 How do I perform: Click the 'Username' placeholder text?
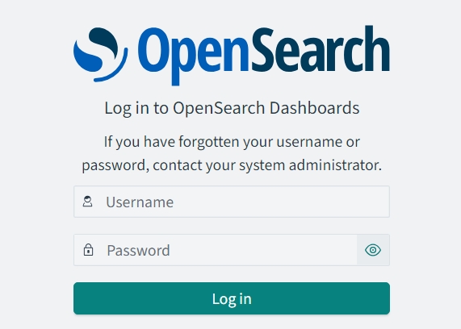pyautogui.click(x=140, y=202)
